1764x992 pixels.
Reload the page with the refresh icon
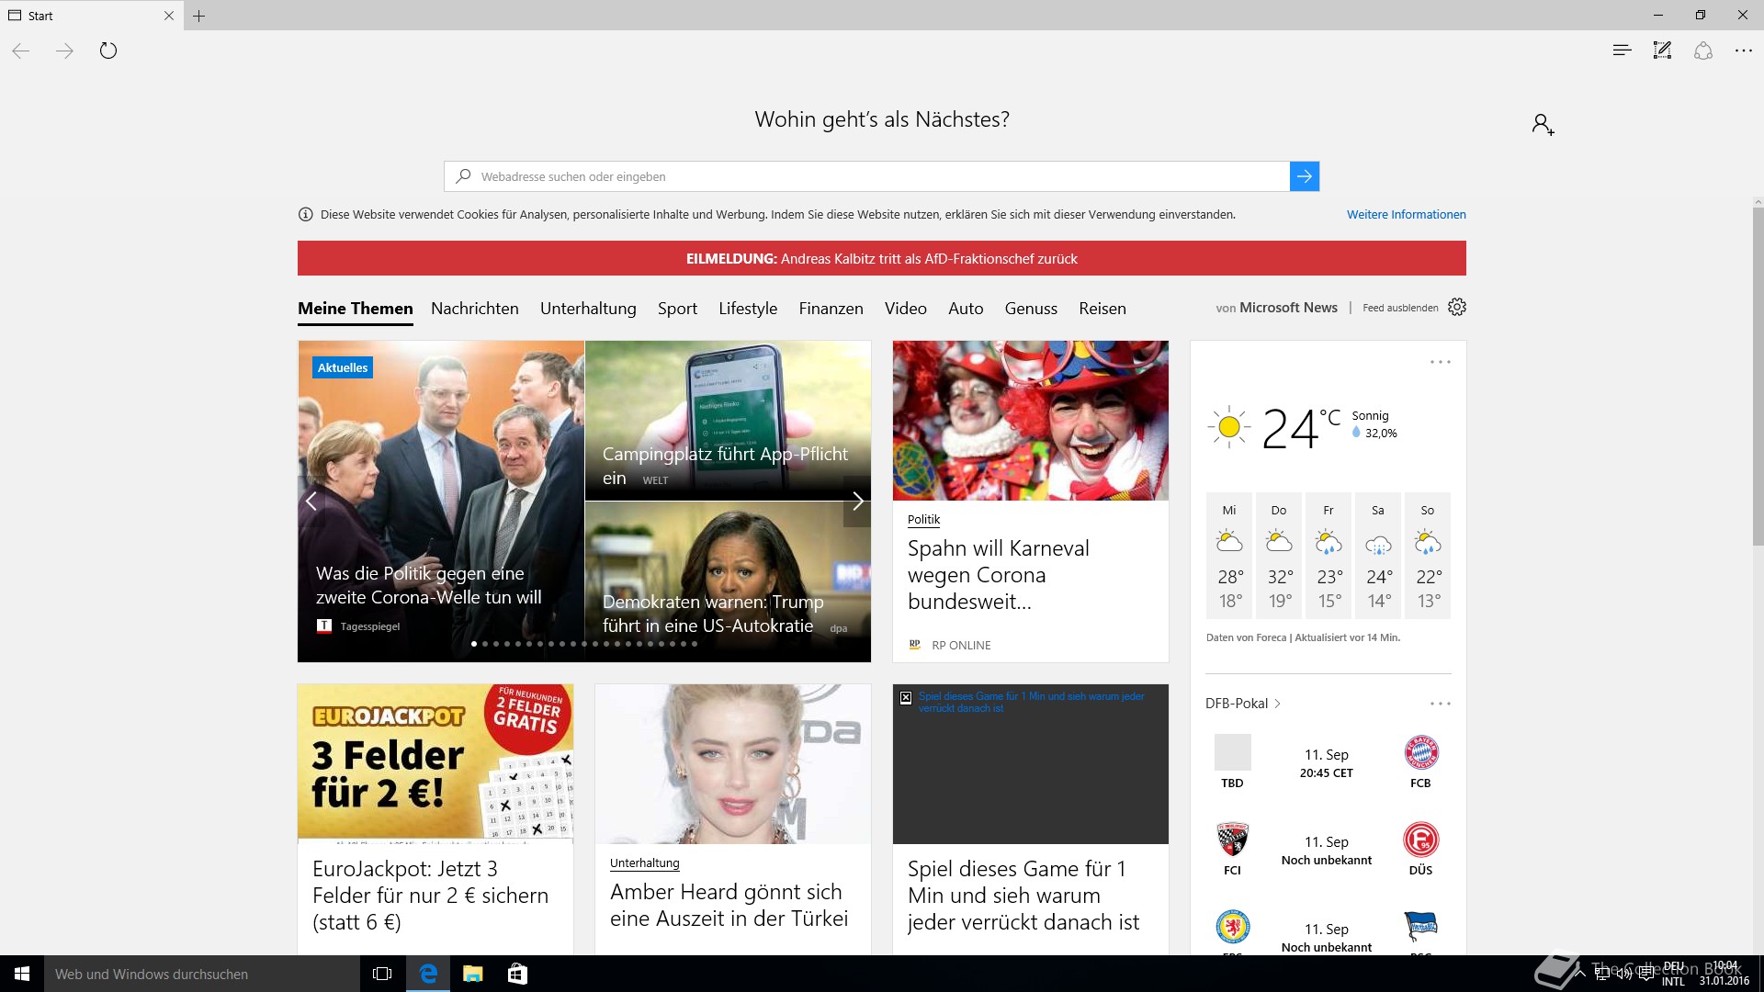coord(108,51)
